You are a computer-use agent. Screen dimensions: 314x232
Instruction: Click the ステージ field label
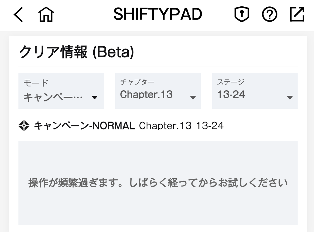point(231,82)
